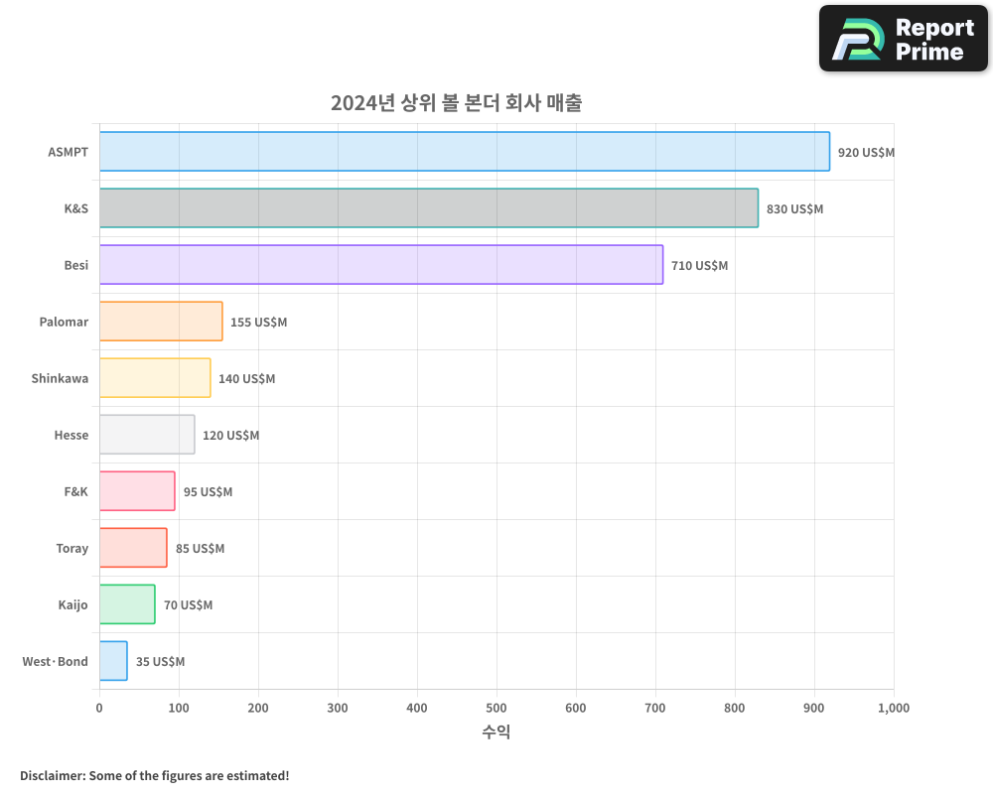Click the disclaimer text at bottom
This screenshot has width=993, height=794.
[x=152, y=775]
